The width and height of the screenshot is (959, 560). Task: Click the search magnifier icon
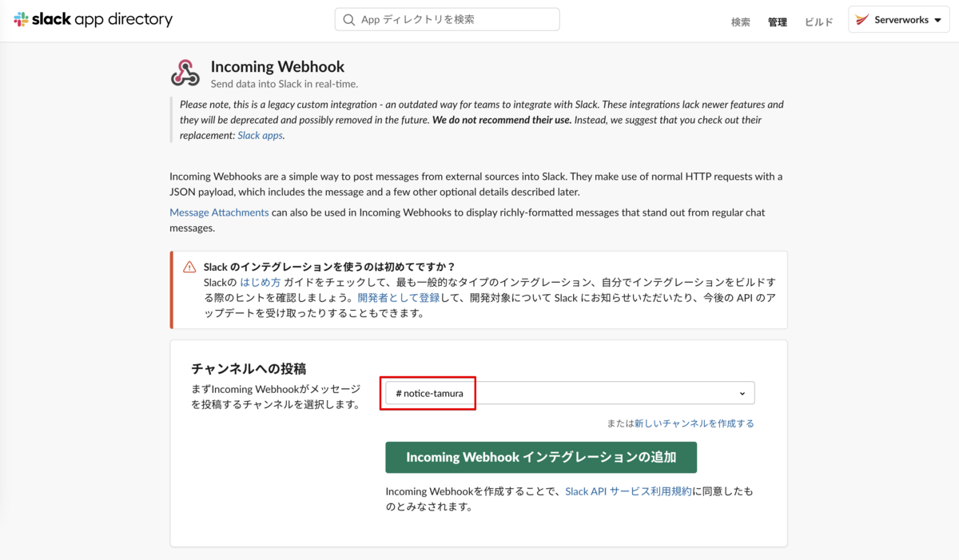click(348, 20)
